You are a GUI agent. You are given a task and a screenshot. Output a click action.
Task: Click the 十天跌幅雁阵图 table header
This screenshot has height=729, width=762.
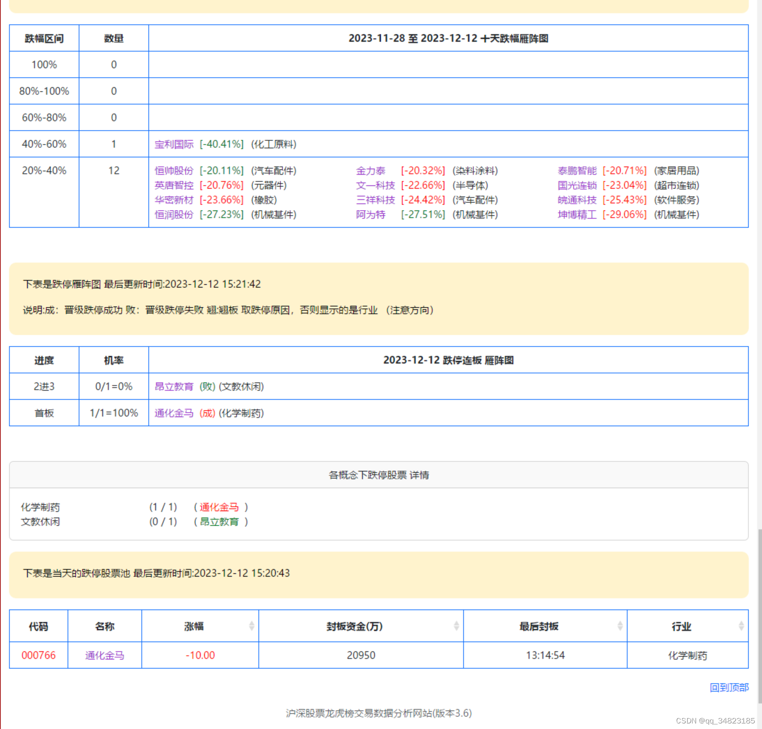pyautogui.click(x=449, y=39)
